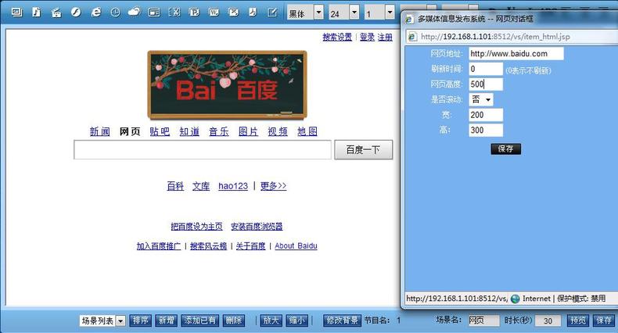
Task: Click the 排序 sort button
Action: tap(141, 320)
